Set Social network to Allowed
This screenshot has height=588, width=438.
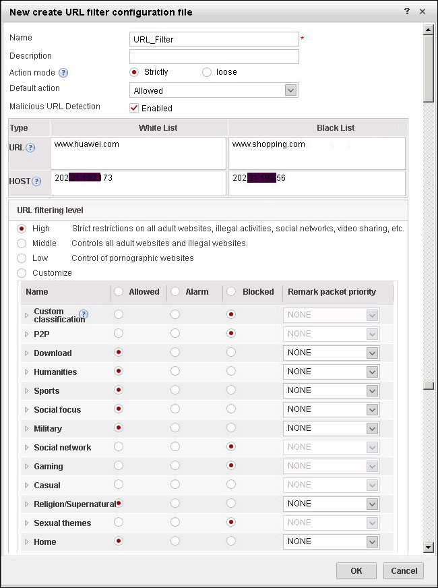pos(119,446)
